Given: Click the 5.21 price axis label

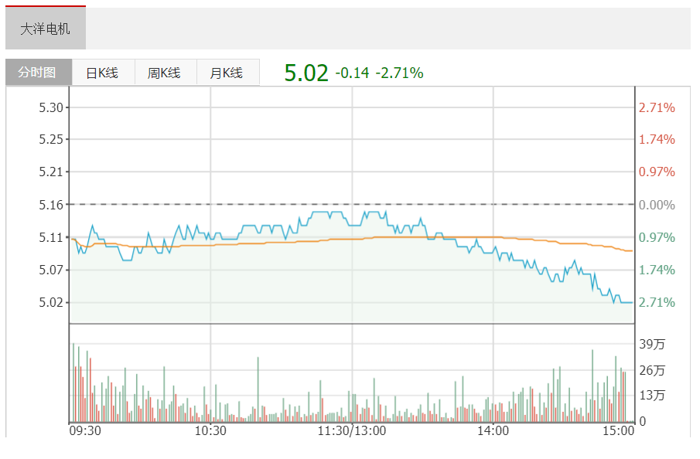Looking at the screenshot, I should 51,172.
